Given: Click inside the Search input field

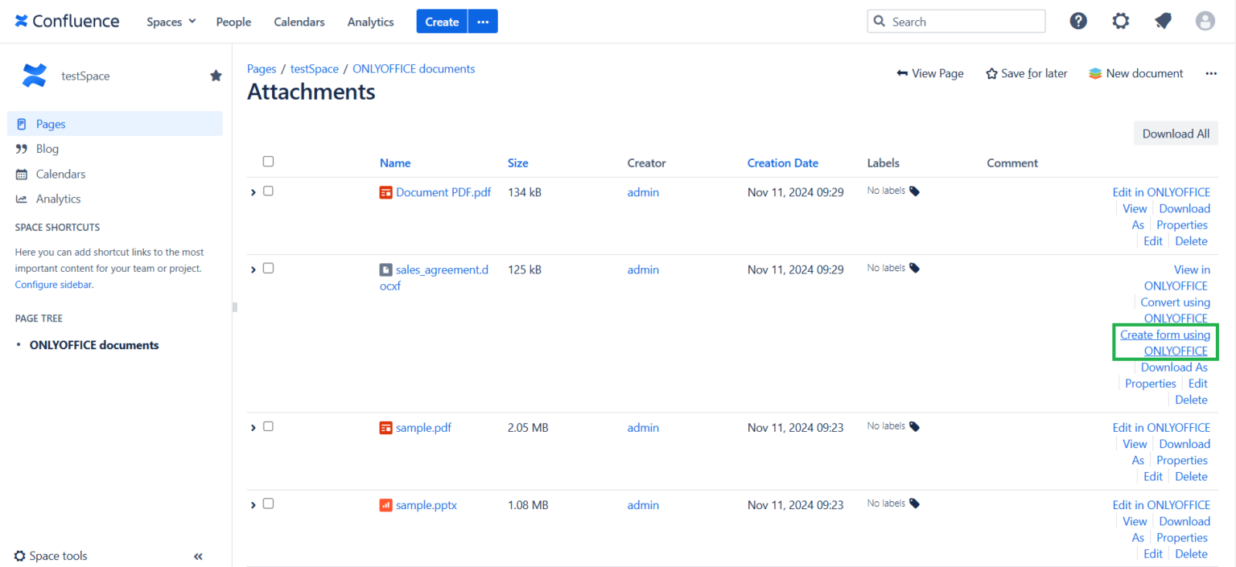Looking at the screenshot, I should tap(958, 21).
